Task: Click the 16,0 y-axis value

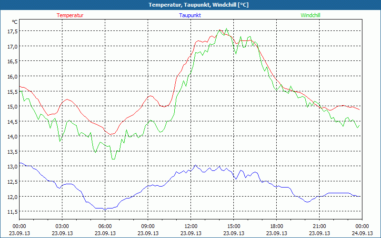Action: [x=12, y=77]
